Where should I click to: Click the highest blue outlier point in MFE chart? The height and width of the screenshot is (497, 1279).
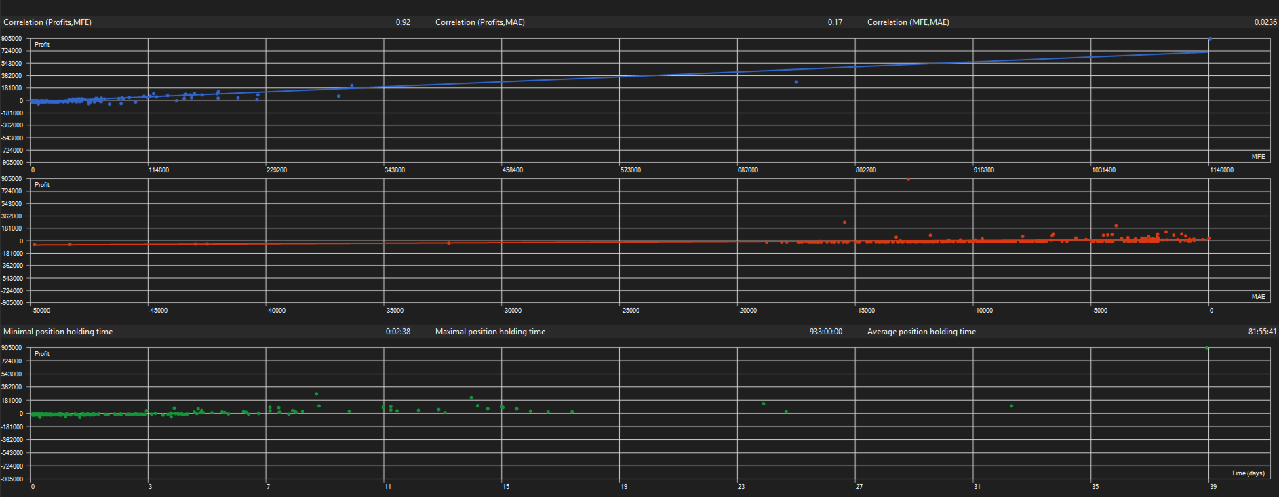1210,39
